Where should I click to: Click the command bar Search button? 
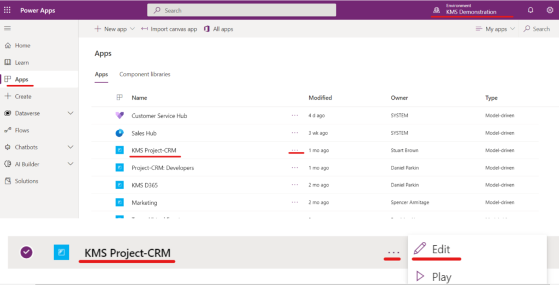tap(537, 29)
